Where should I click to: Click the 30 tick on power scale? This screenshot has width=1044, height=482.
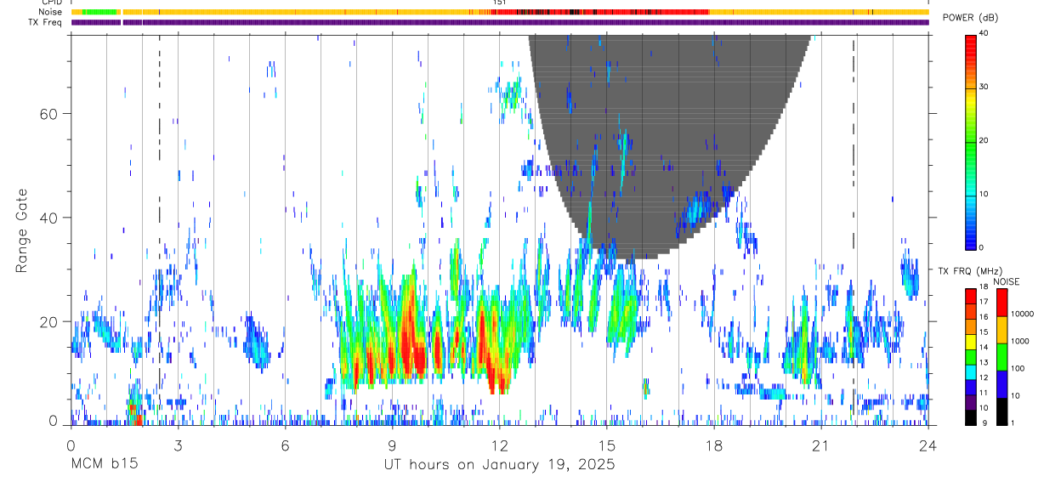click(984, 87)
